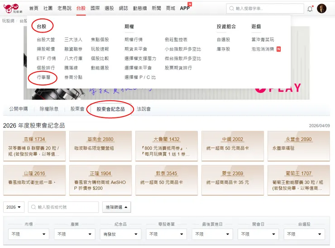Open the 最後買進日 filter dropdown

click(x=212, y=234)
